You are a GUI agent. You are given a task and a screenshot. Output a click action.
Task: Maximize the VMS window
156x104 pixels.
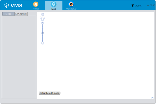[x=151, y=5]
